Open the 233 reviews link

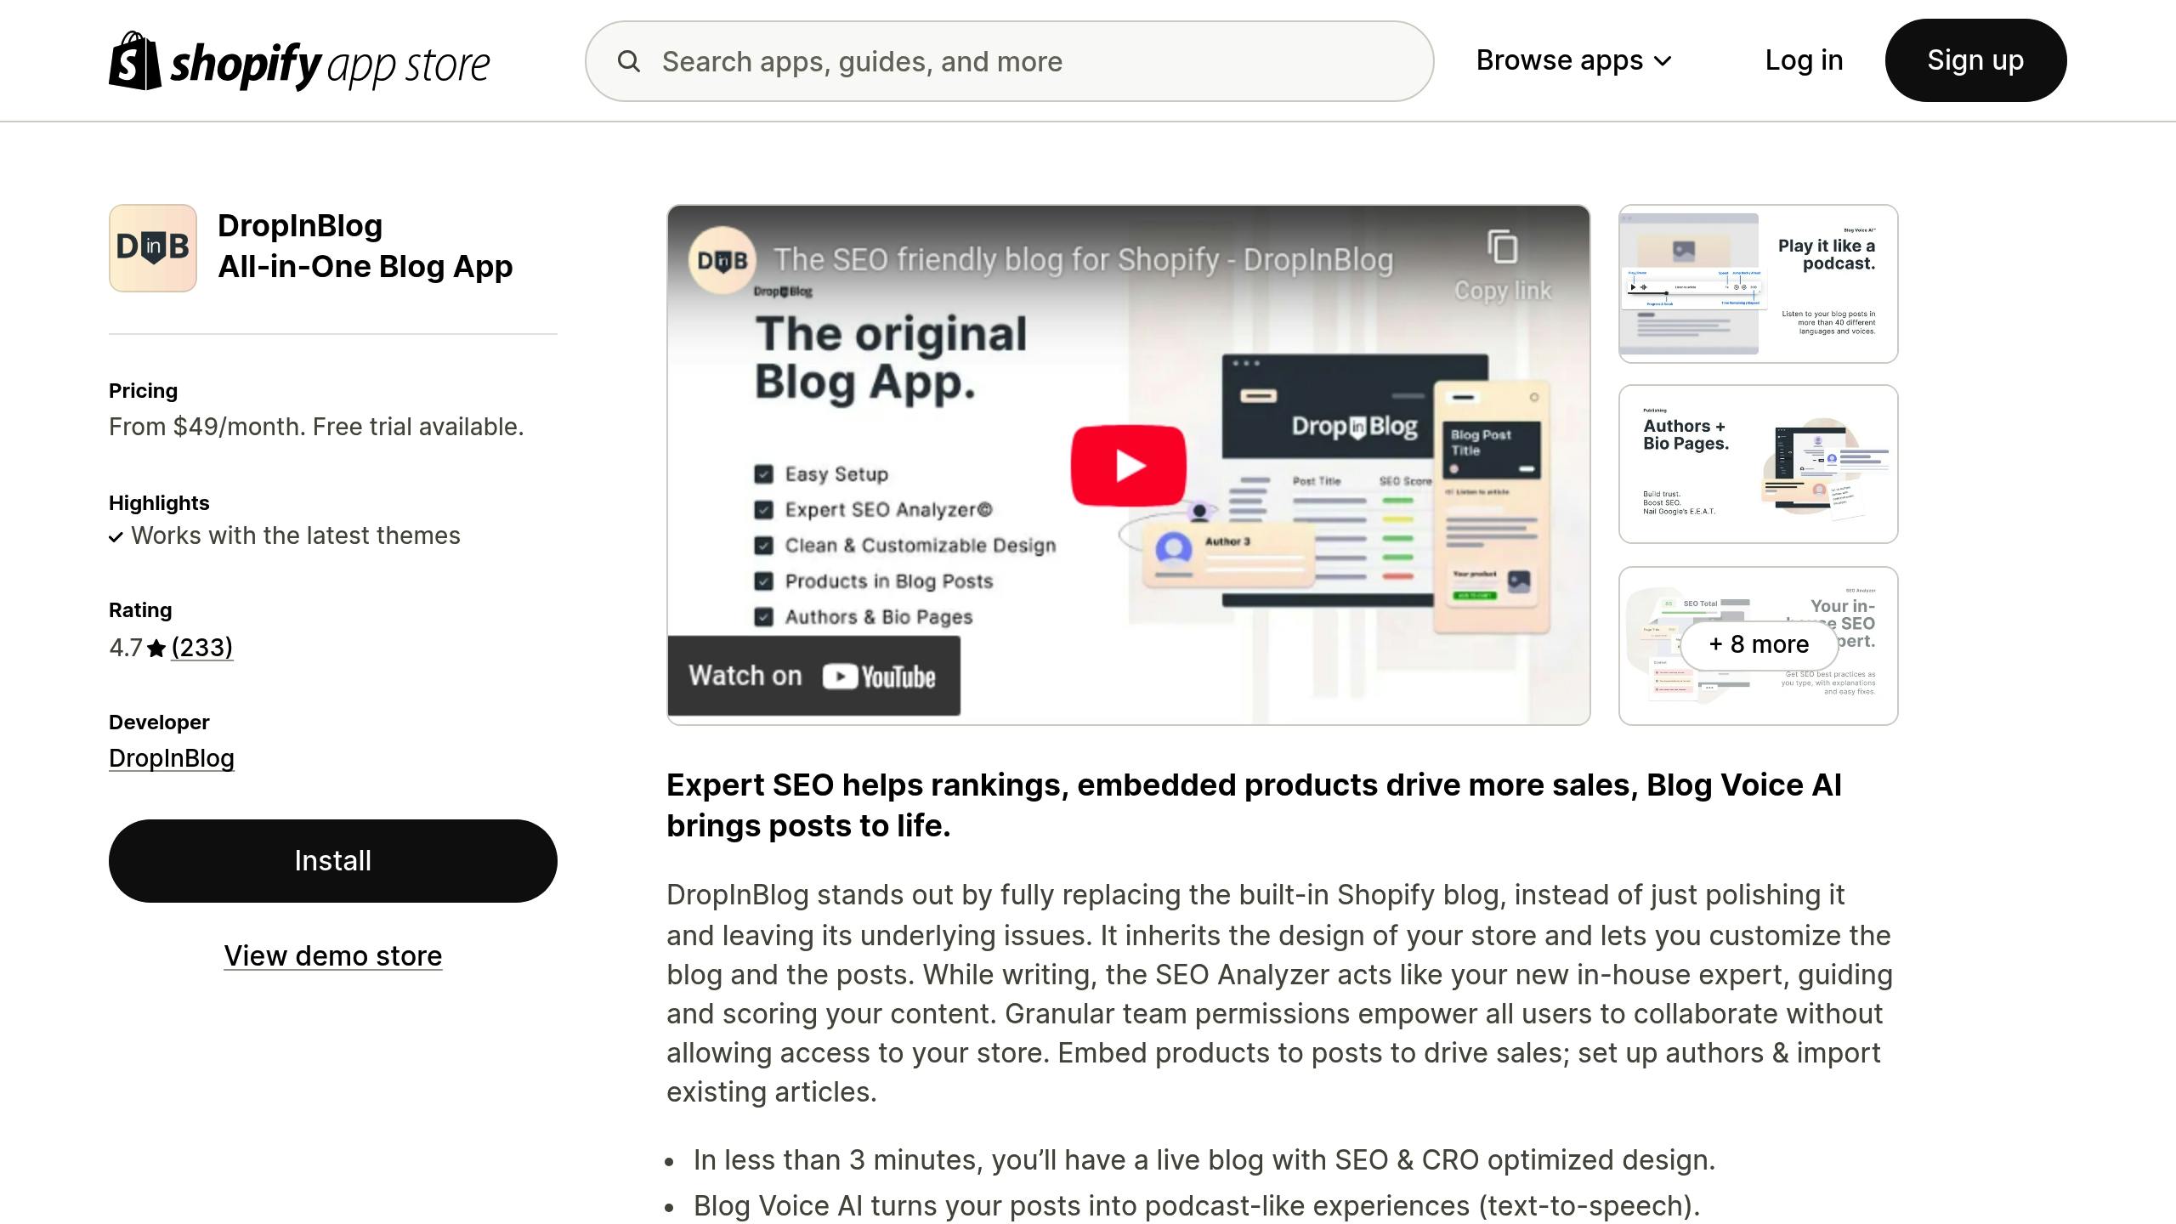201,648
